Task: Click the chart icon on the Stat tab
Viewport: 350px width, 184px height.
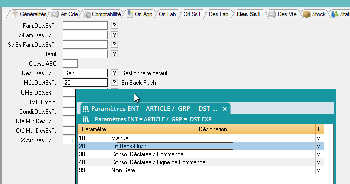Action: (335, 14)
